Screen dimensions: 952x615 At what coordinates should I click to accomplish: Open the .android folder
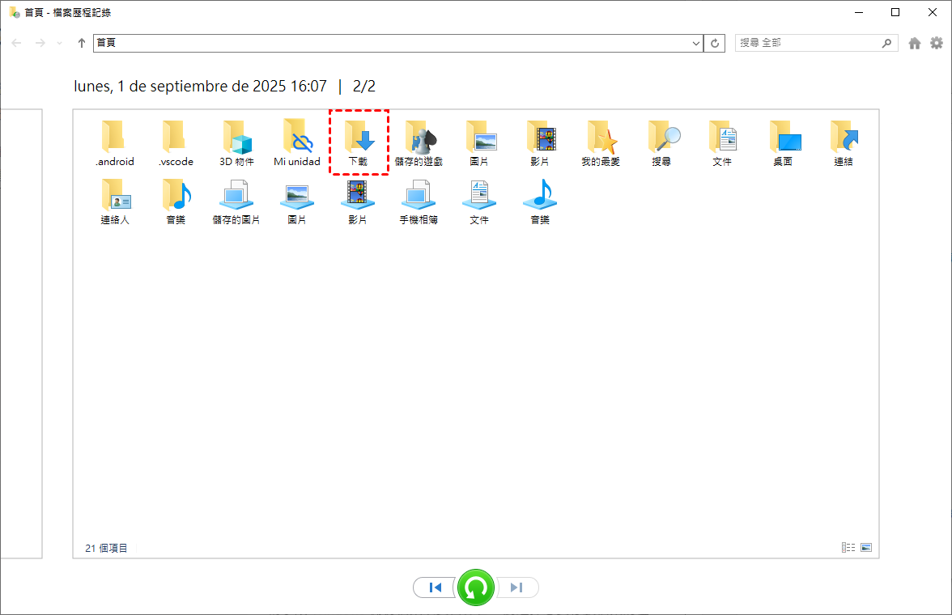[x=114, y=141]
